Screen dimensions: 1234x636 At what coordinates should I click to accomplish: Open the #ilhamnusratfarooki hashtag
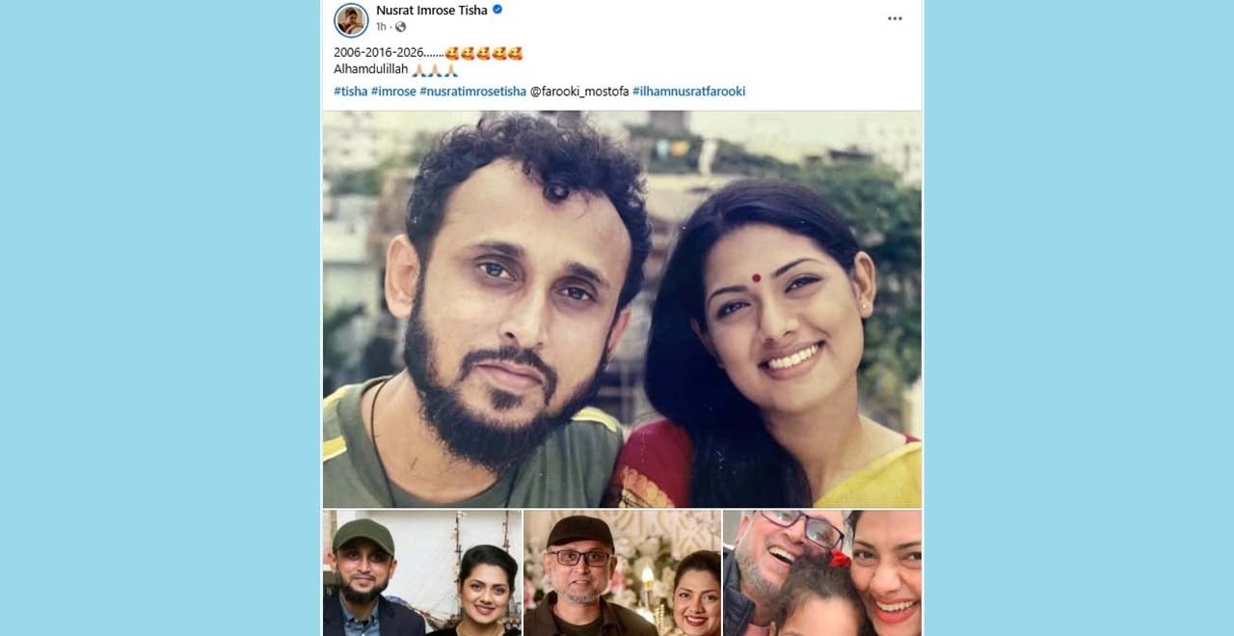tap(688, 92)
